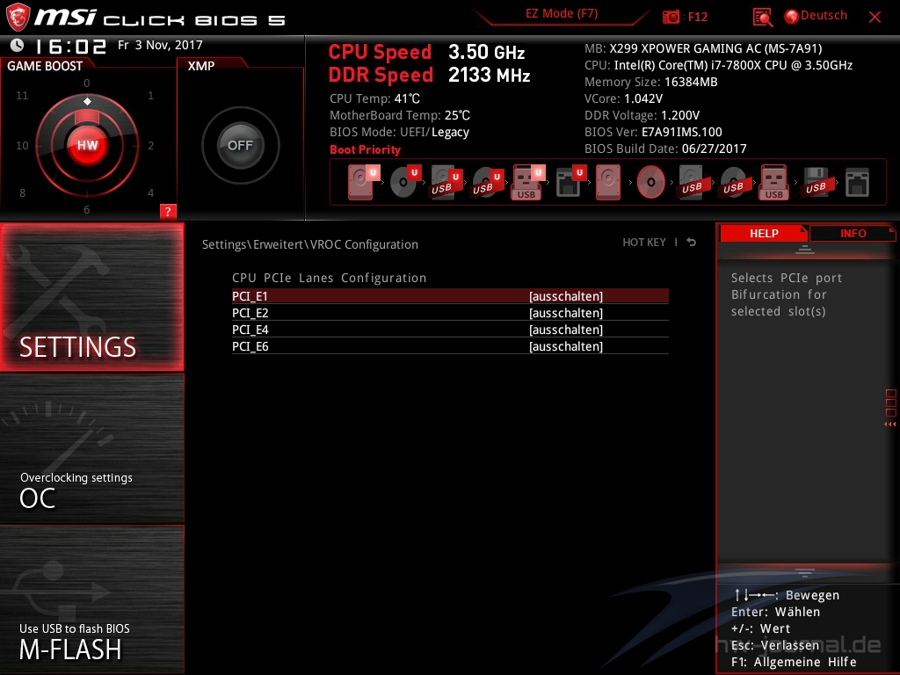Viewport: 900px width, 675px height.
Task: Switch to the HELP tab
Action: click(764, 233)
